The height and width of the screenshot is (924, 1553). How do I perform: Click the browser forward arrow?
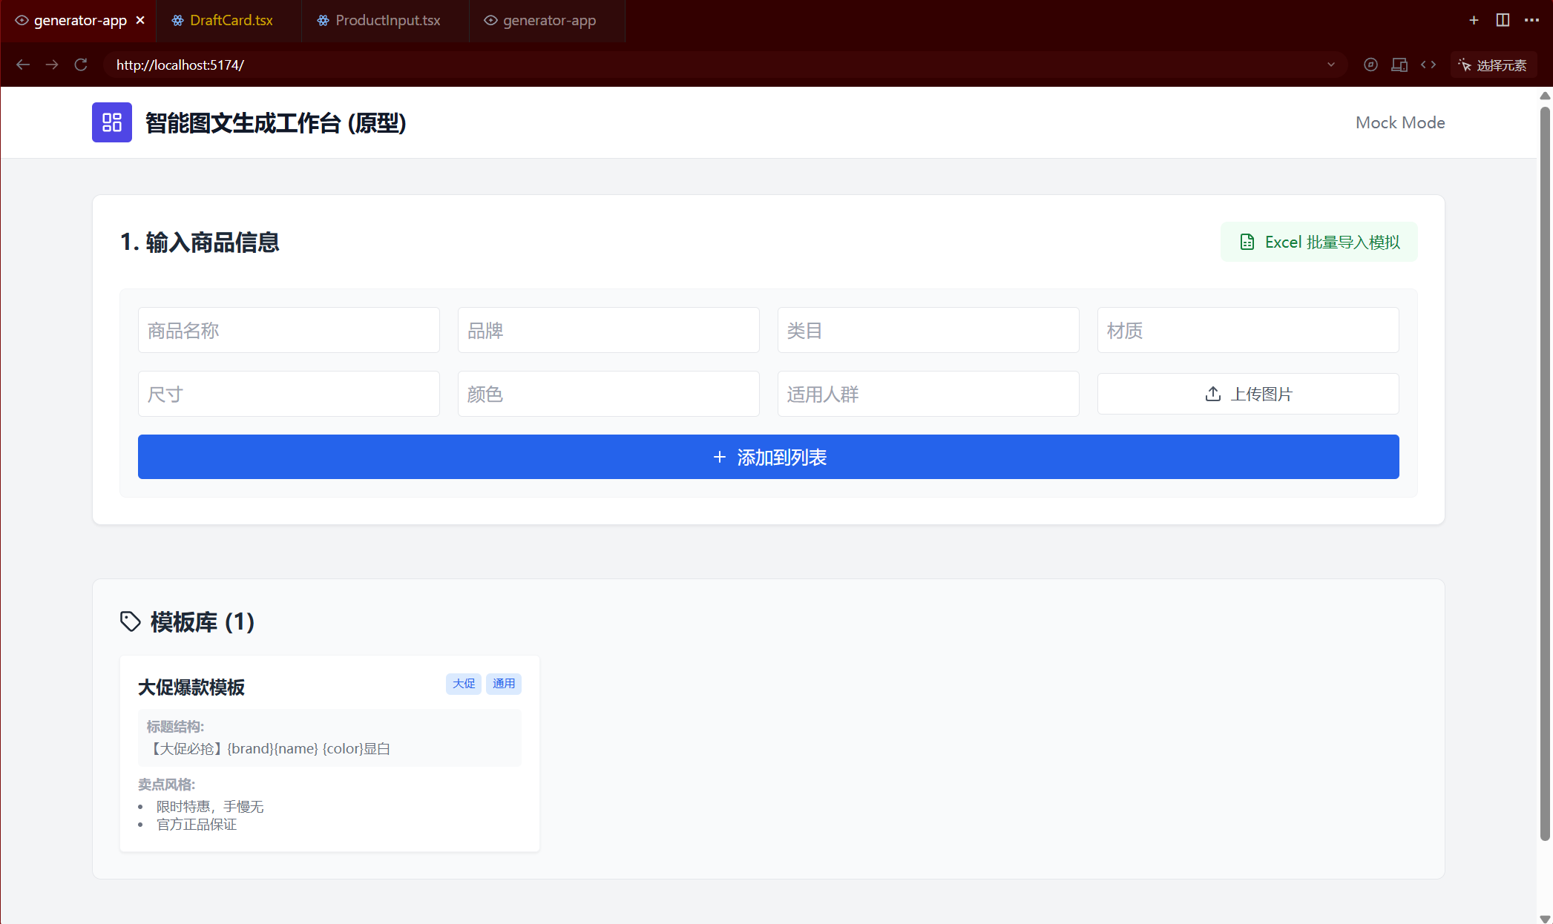point(52,65)
